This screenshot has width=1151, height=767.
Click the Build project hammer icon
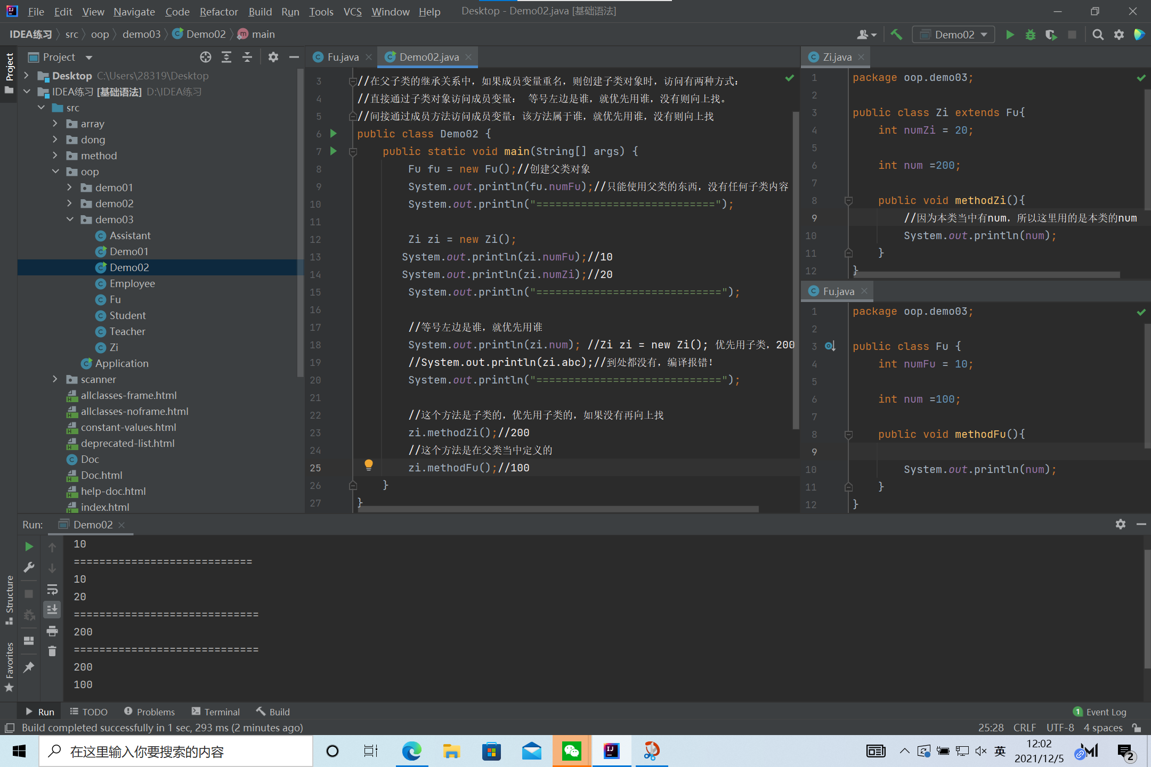[x=896, y=35]
